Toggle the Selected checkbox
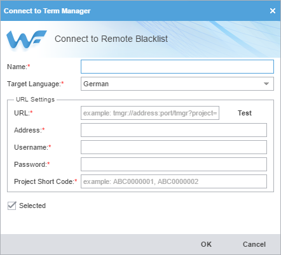The width and height of the screenshot is (281, 255). pyautogui.click(x=11, y=206)
